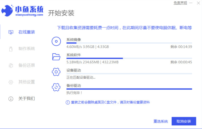
Task: Open the 免责声明 link
Action: coord(180,3)
